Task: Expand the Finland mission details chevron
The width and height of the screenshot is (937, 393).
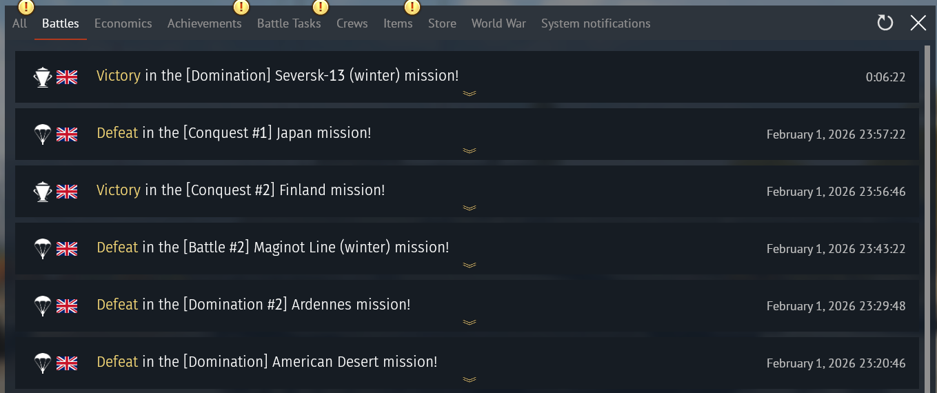Action: [x=470, y=208]
